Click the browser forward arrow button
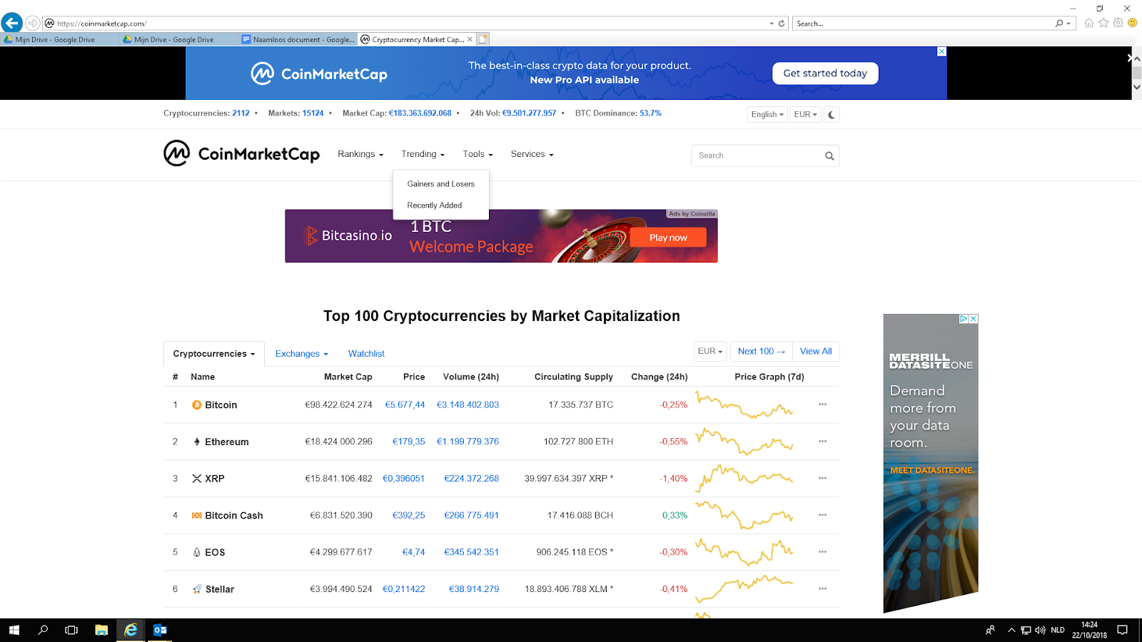1142x642 pixels. [33, 23]
